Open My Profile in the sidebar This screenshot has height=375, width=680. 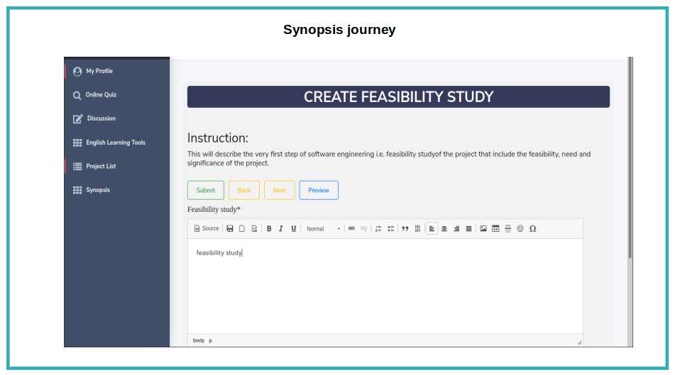point(99,71)
